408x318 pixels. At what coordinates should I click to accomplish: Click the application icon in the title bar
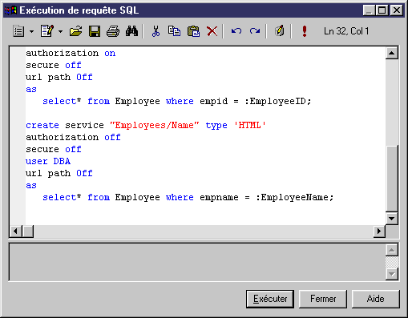point(10,10)
